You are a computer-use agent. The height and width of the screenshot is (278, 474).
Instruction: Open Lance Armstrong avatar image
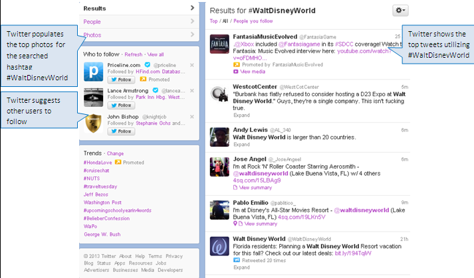[94, 98]
